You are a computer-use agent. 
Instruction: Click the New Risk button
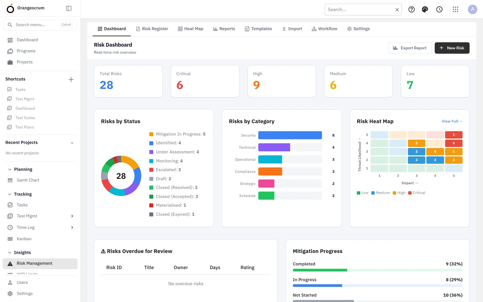452,48
